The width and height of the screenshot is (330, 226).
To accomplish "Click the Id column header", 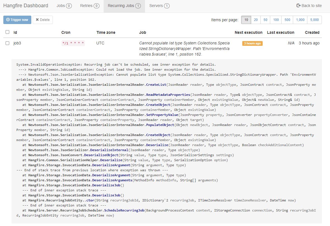I will 15,32.
